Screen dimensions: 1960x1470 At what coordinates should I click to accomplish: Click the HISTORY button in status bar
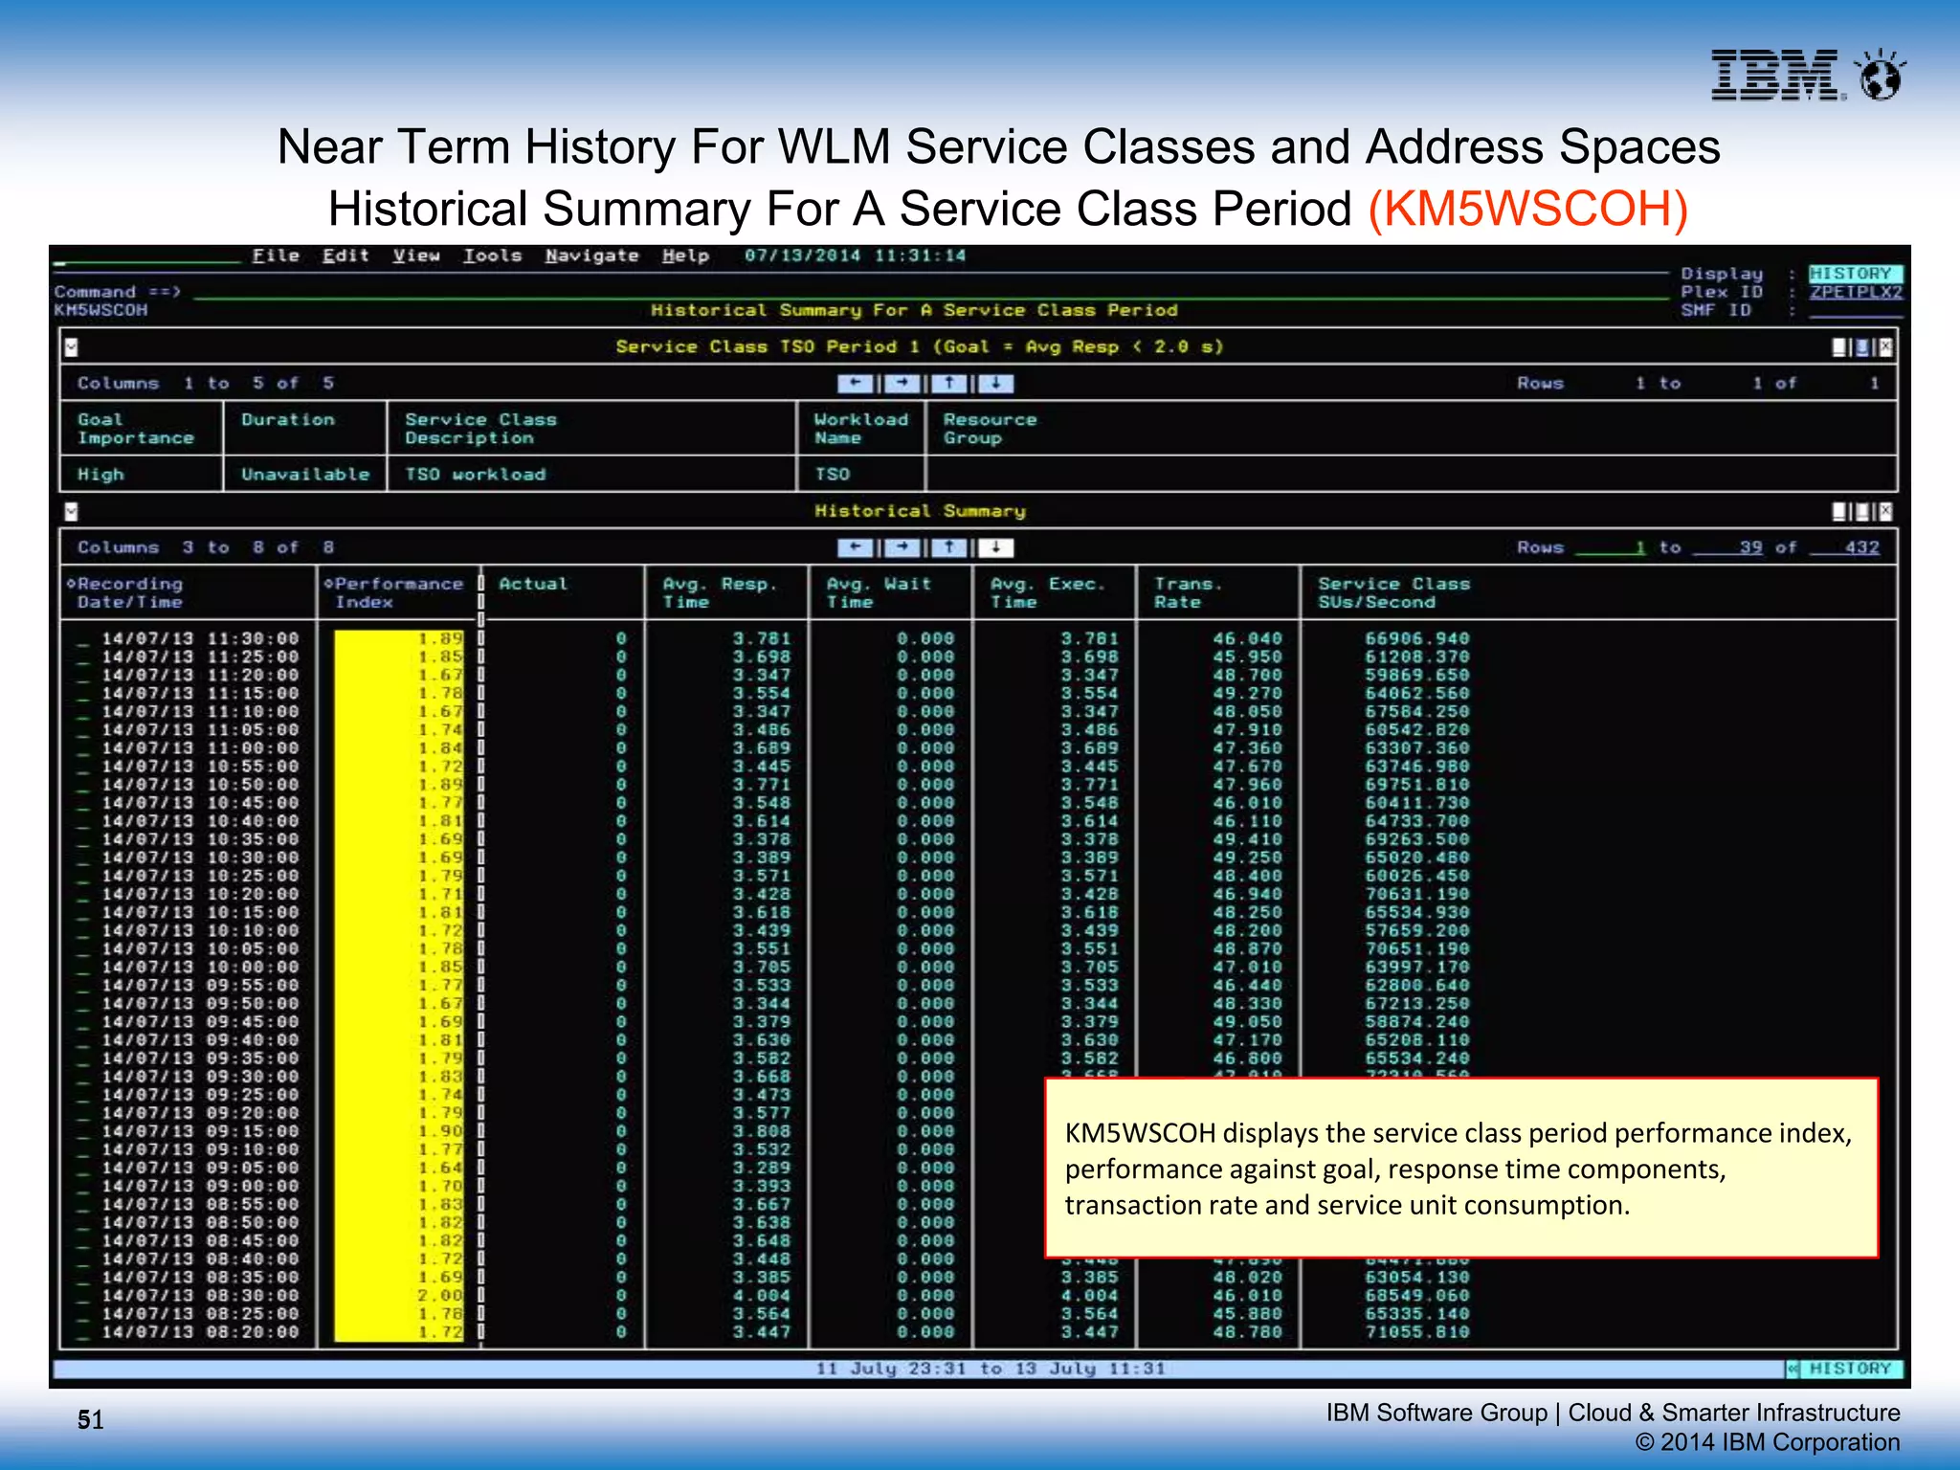[x=1851, y=1369]
